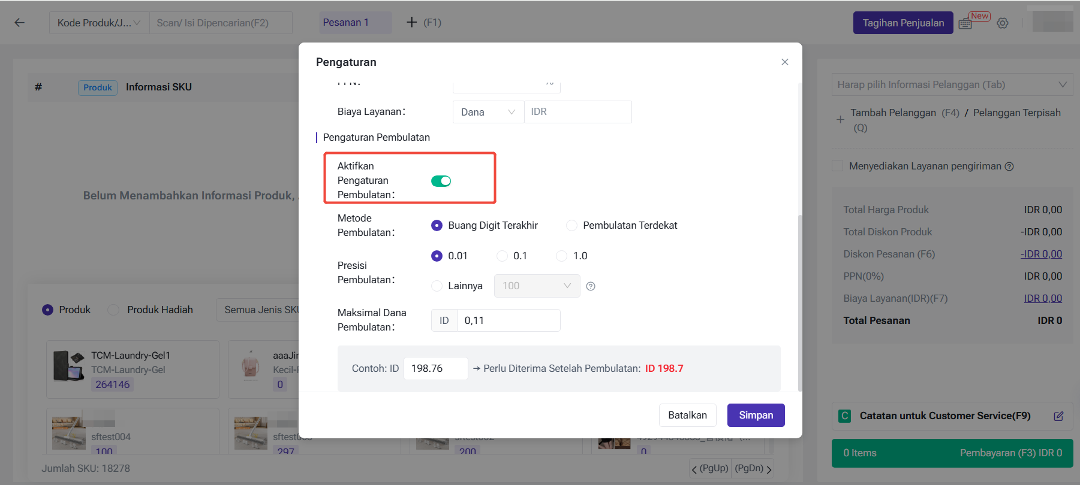1080x485 pixels.
Task: Disable the Aktifkan Pengaturan Pembulatan toggle
Action: tap(441, 181)
